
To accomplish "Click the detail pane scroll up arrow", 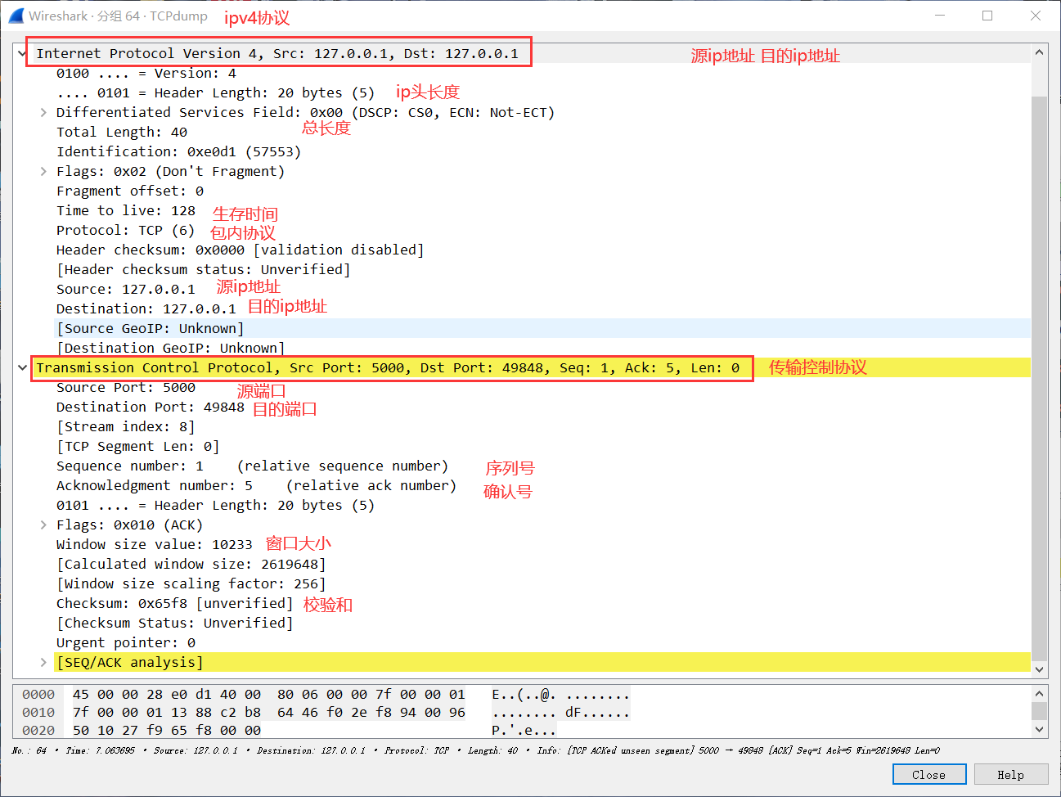I will coord(1039,52).
